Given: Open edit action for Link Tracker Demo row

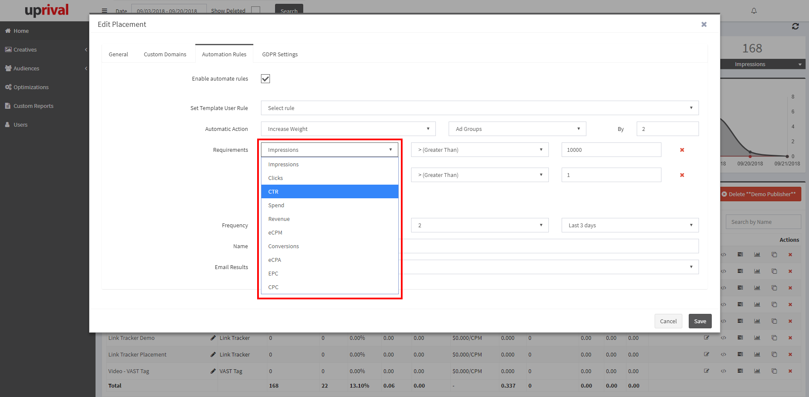Looking at the screenshot, I should (x=707, y=338).
